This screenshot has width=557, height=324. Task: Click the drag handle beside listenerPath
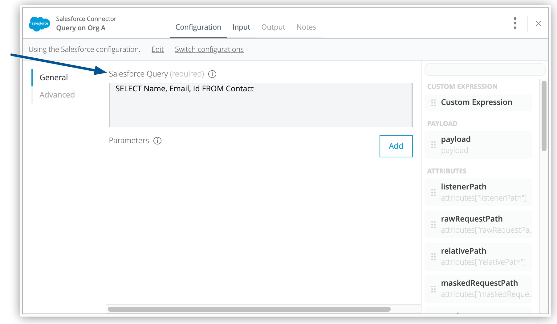433,192
